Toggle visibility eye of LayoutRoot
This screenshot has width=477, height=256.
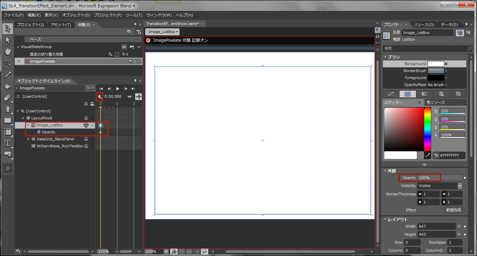pyautogui.click(x=86, y=118)
